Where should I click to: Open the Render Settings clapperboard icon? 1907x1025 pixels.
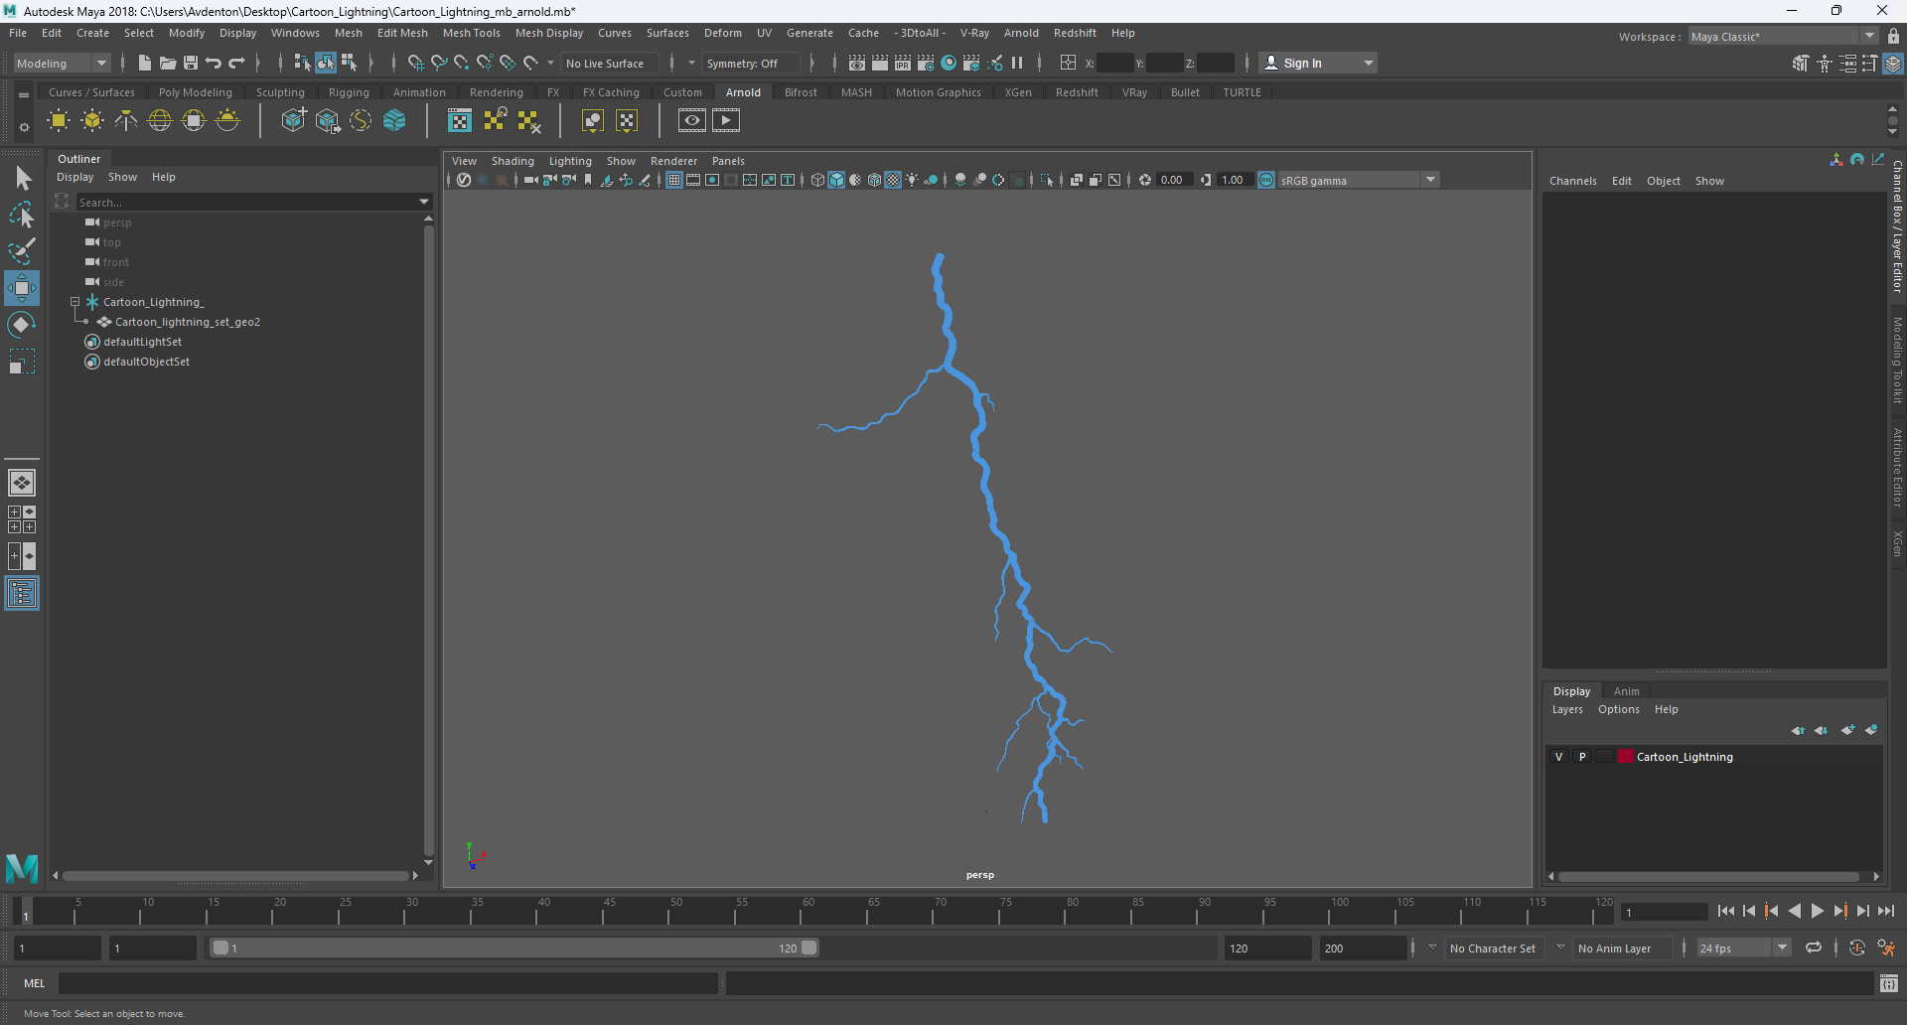tap(926, 63)
